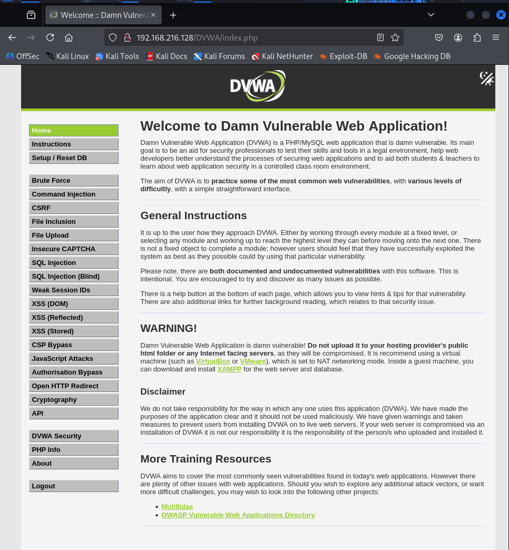Open the Cryptography module

[74, 399]
